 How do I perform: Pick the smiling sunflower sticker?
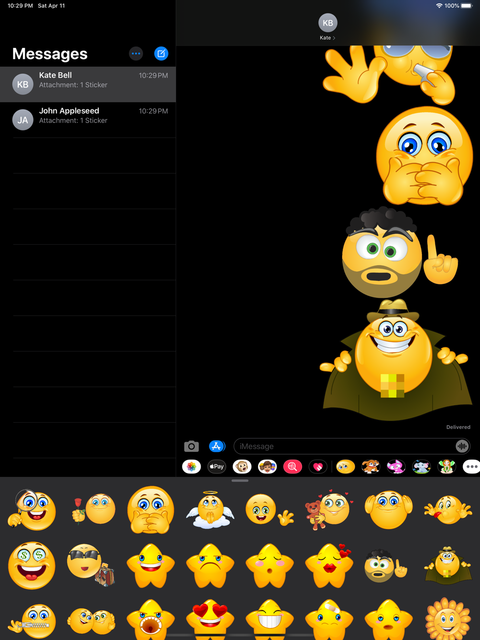point(448,620)
